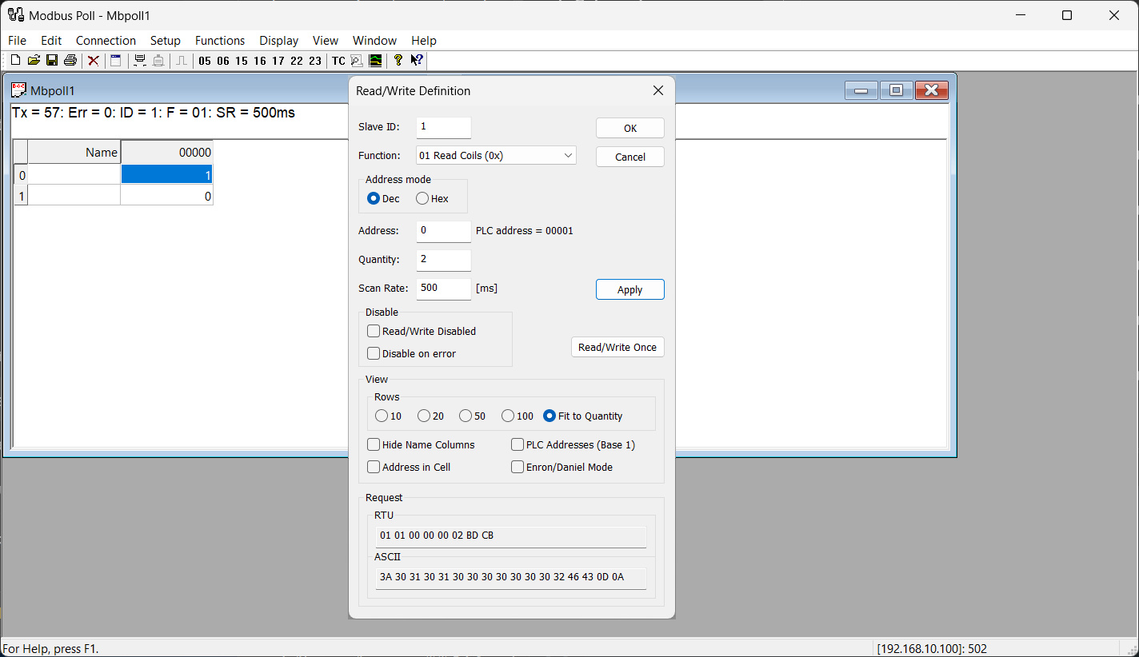Viewport: 1139px width, 657px height.
Task: Click the 05 write single coil button
Action: click(x=205, y=61)
